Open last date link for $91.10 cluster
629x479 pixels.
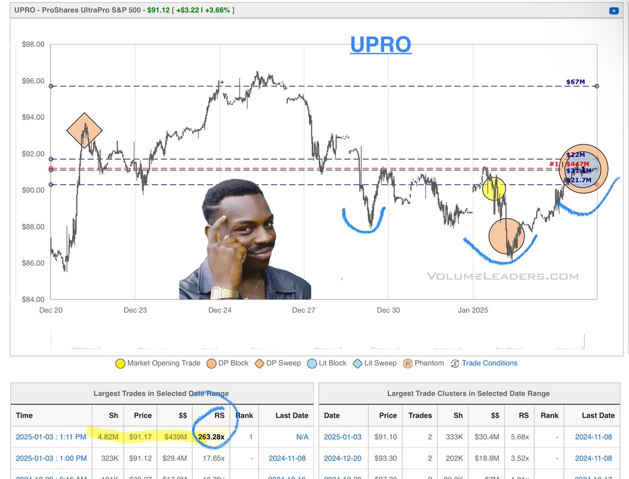pyautogui.click(x=593, y=437)
